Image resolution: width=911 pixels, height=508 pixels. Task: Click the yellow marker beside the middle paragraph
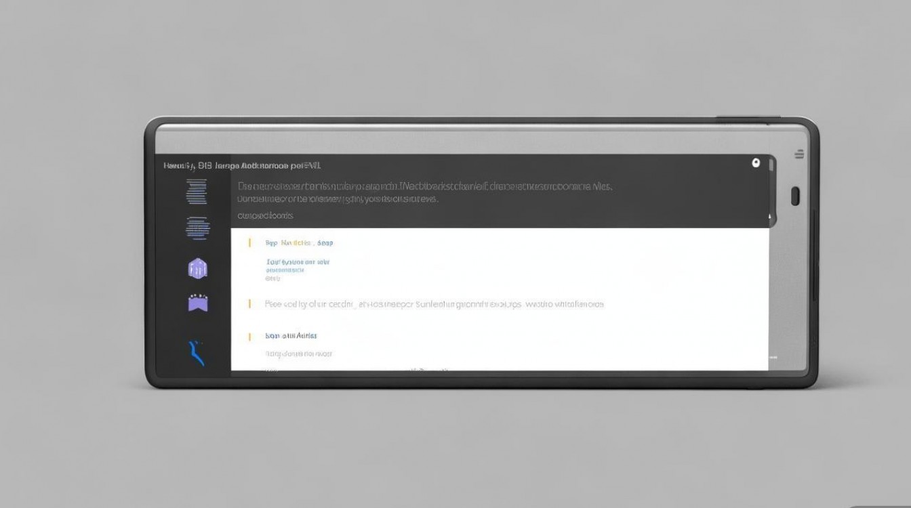pyautogui.click(x=249, y=304)
